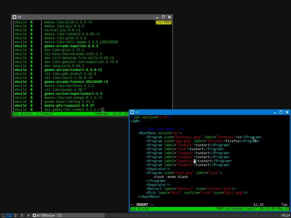Click the media-libs/glew-2.2.0 line

click(65, 38)
